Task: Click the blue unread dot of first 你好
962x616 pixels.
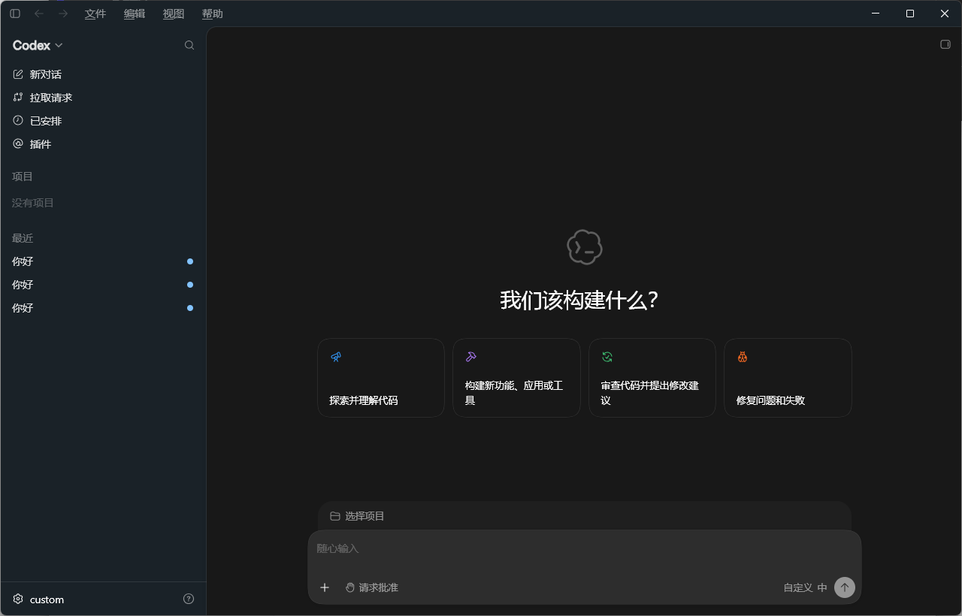Action: 190,261
